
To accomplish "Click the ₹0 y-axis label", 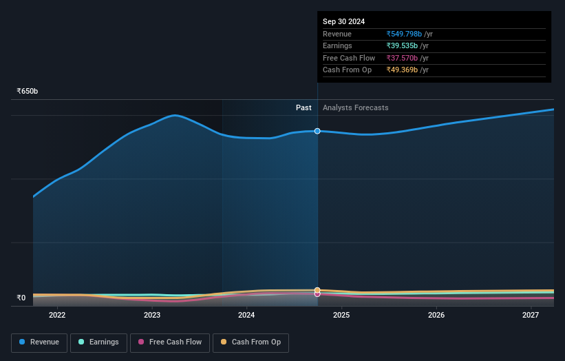I will 21,298.
